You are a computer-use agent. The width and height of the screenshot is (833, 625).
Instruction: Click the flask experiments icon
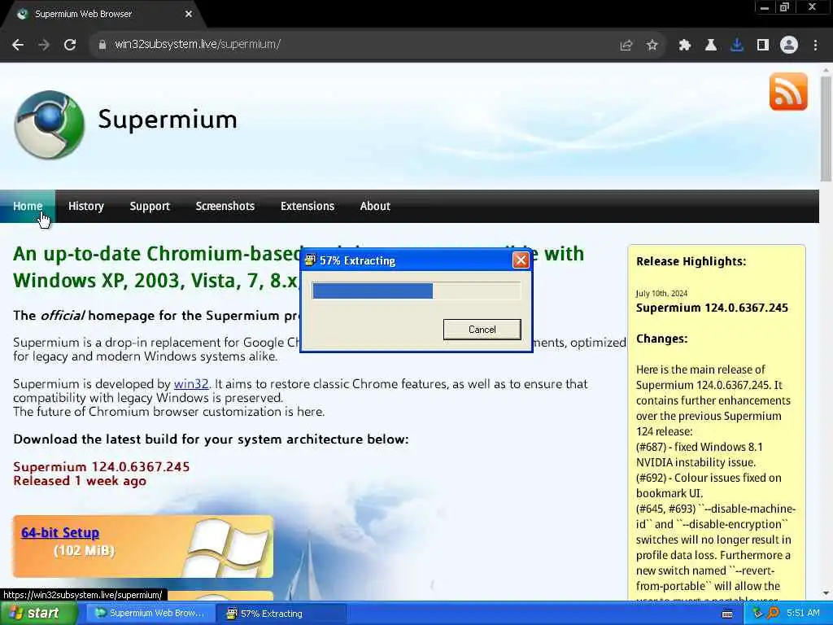point(711,46)
